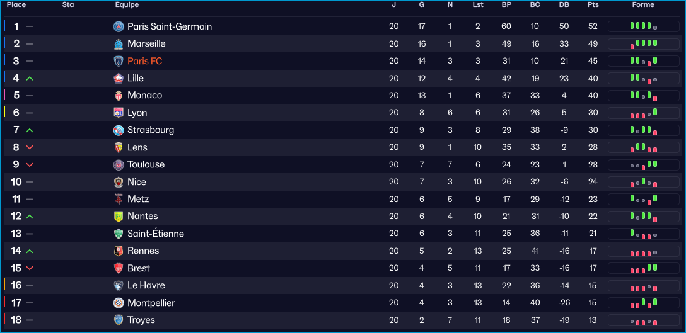The height and width of the screenshot is (333, 686).
Task: Click the Lille club crest
Action: [119, 78]
